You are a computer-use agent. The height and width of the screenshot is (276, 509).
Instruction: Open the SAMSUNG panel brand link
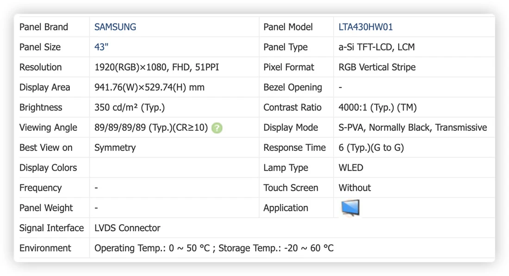point(115,27)
